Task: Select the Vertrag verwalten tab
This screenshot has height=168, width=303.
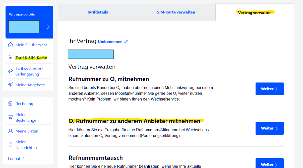Action: pyautogui.click(x=255, y=12)
